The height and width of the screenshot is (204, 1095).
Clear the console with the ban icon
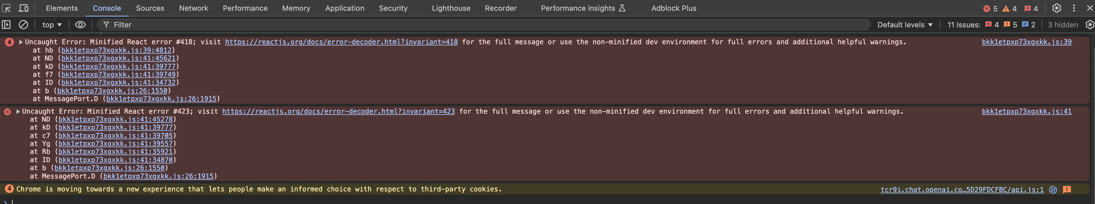pyautogui.click(x=23, y=25)
